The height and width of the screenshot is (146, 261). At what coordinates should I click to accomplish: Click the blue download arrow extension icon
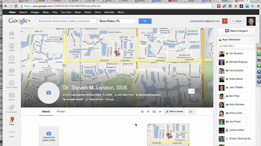[x=253, y=6]
